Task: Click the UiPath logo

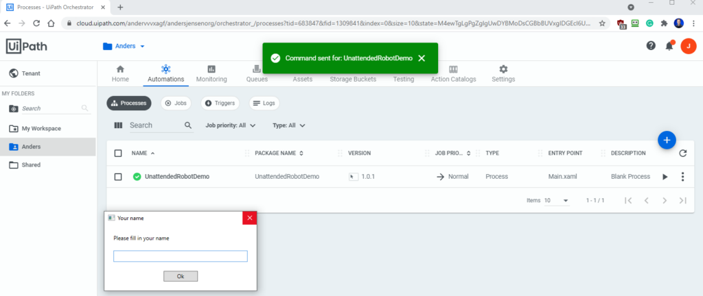Action: (27, 47)
